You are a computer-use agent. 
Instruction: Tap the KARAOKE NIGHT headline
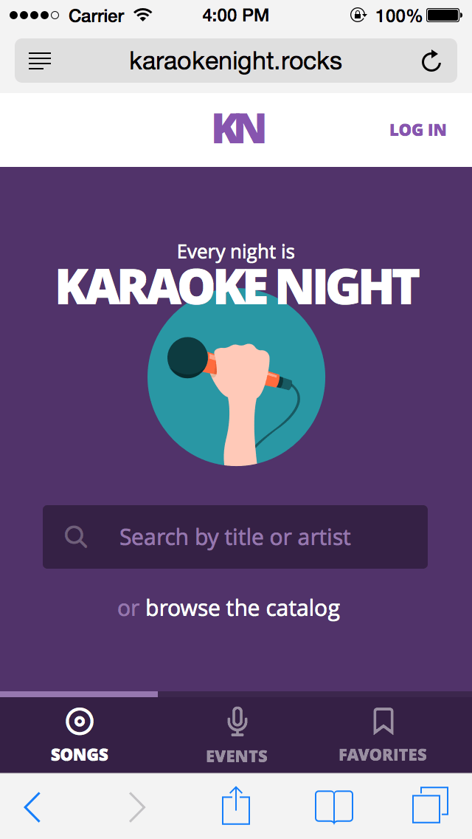point(237,288)
